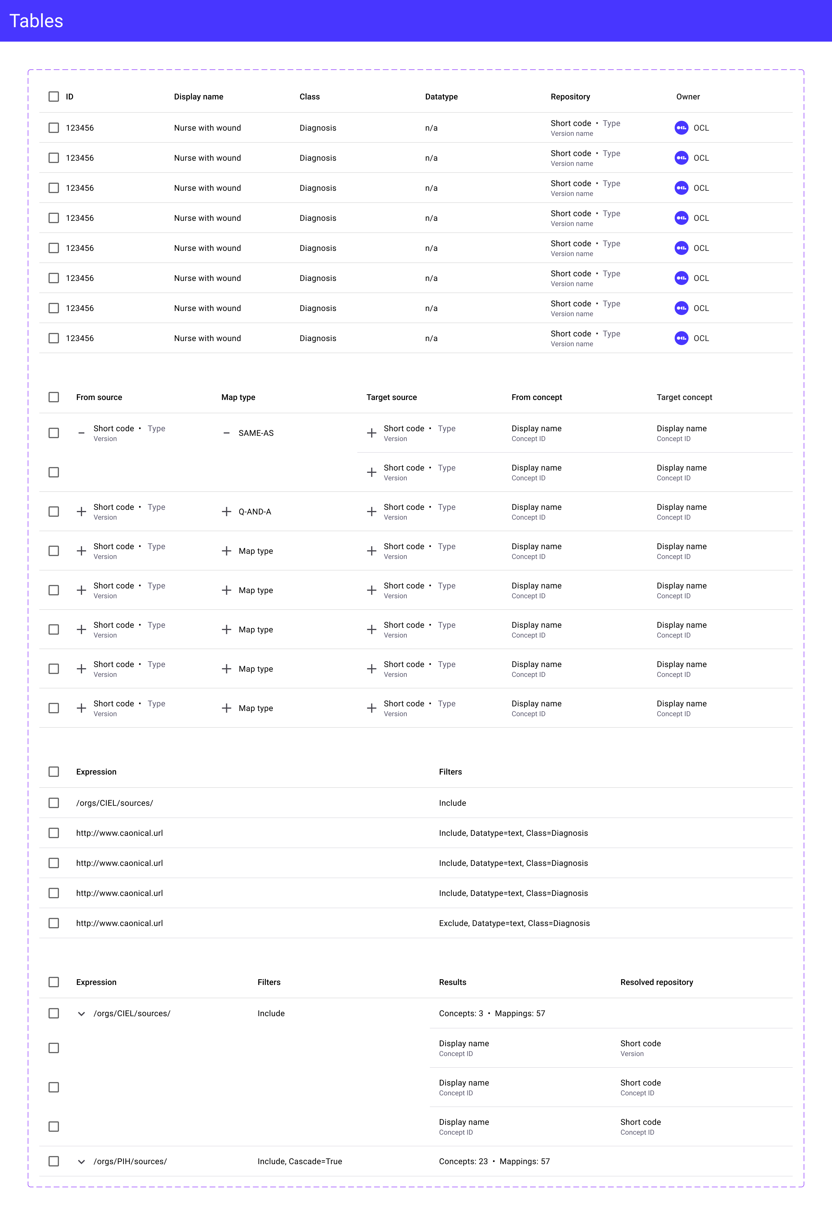Collapse first From source row minus icon

tap(81, 433)
